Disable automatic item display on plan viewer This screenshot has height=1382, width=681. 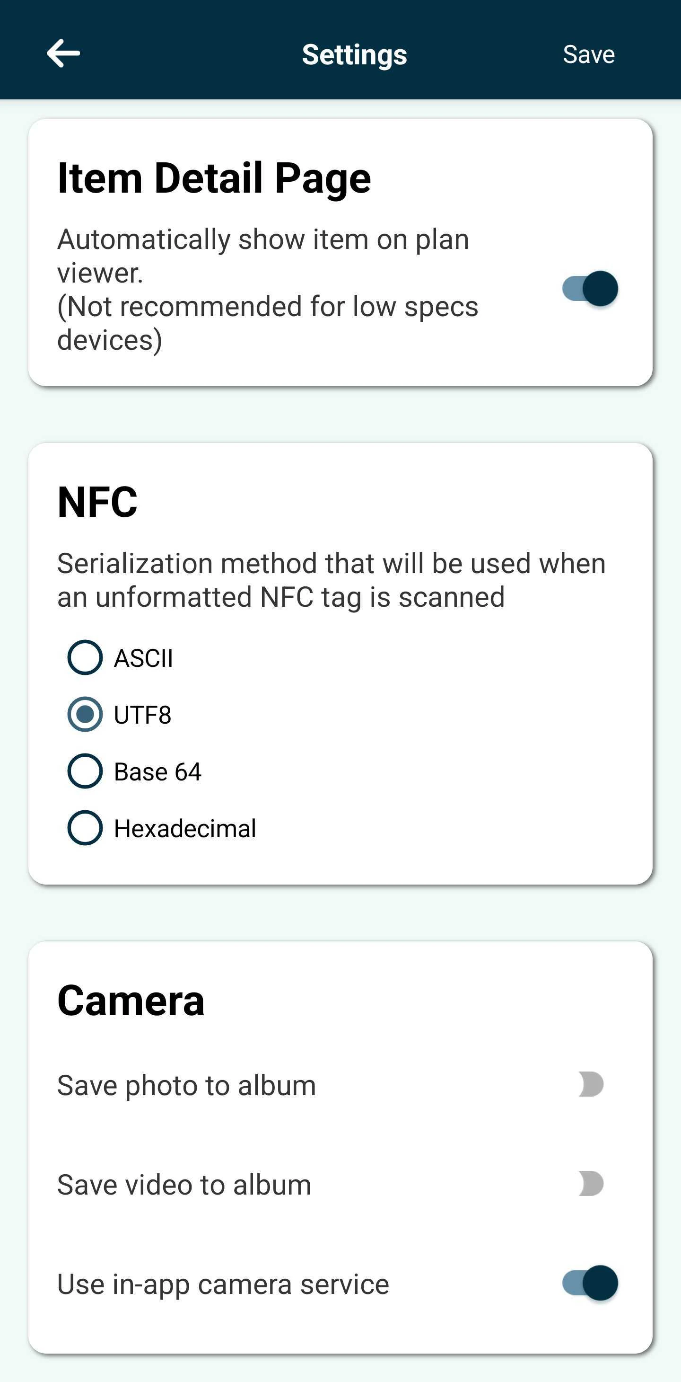(590, 289)
